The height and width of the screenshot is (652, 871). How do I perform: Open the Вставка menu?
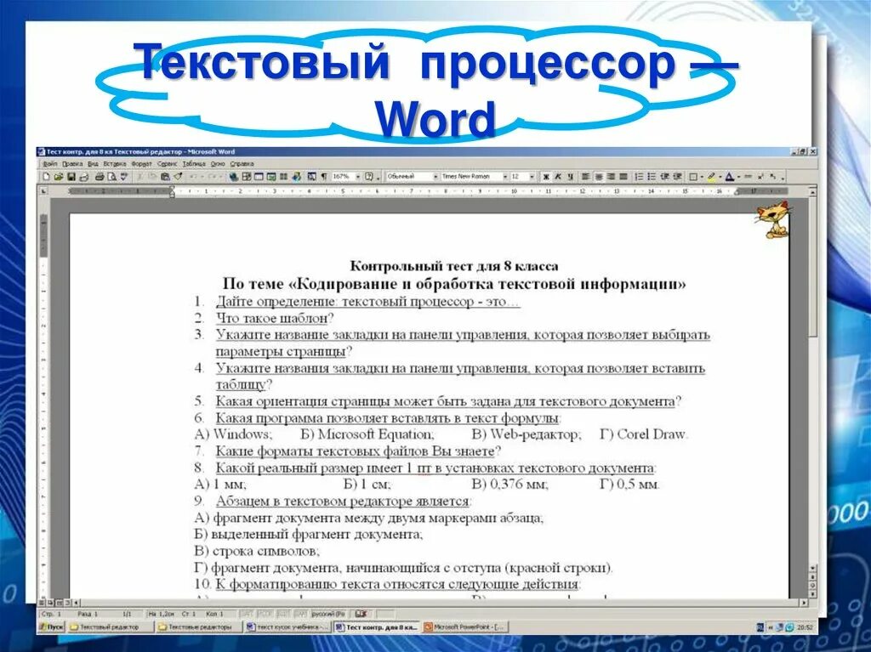pos(115,164)
